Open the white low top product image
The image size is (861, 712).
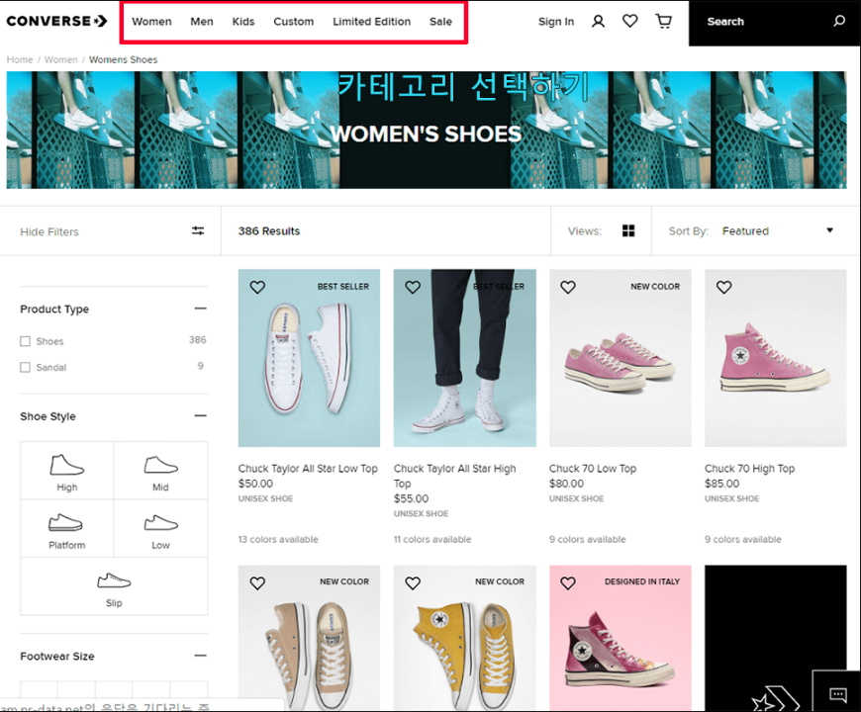point(309,358)
